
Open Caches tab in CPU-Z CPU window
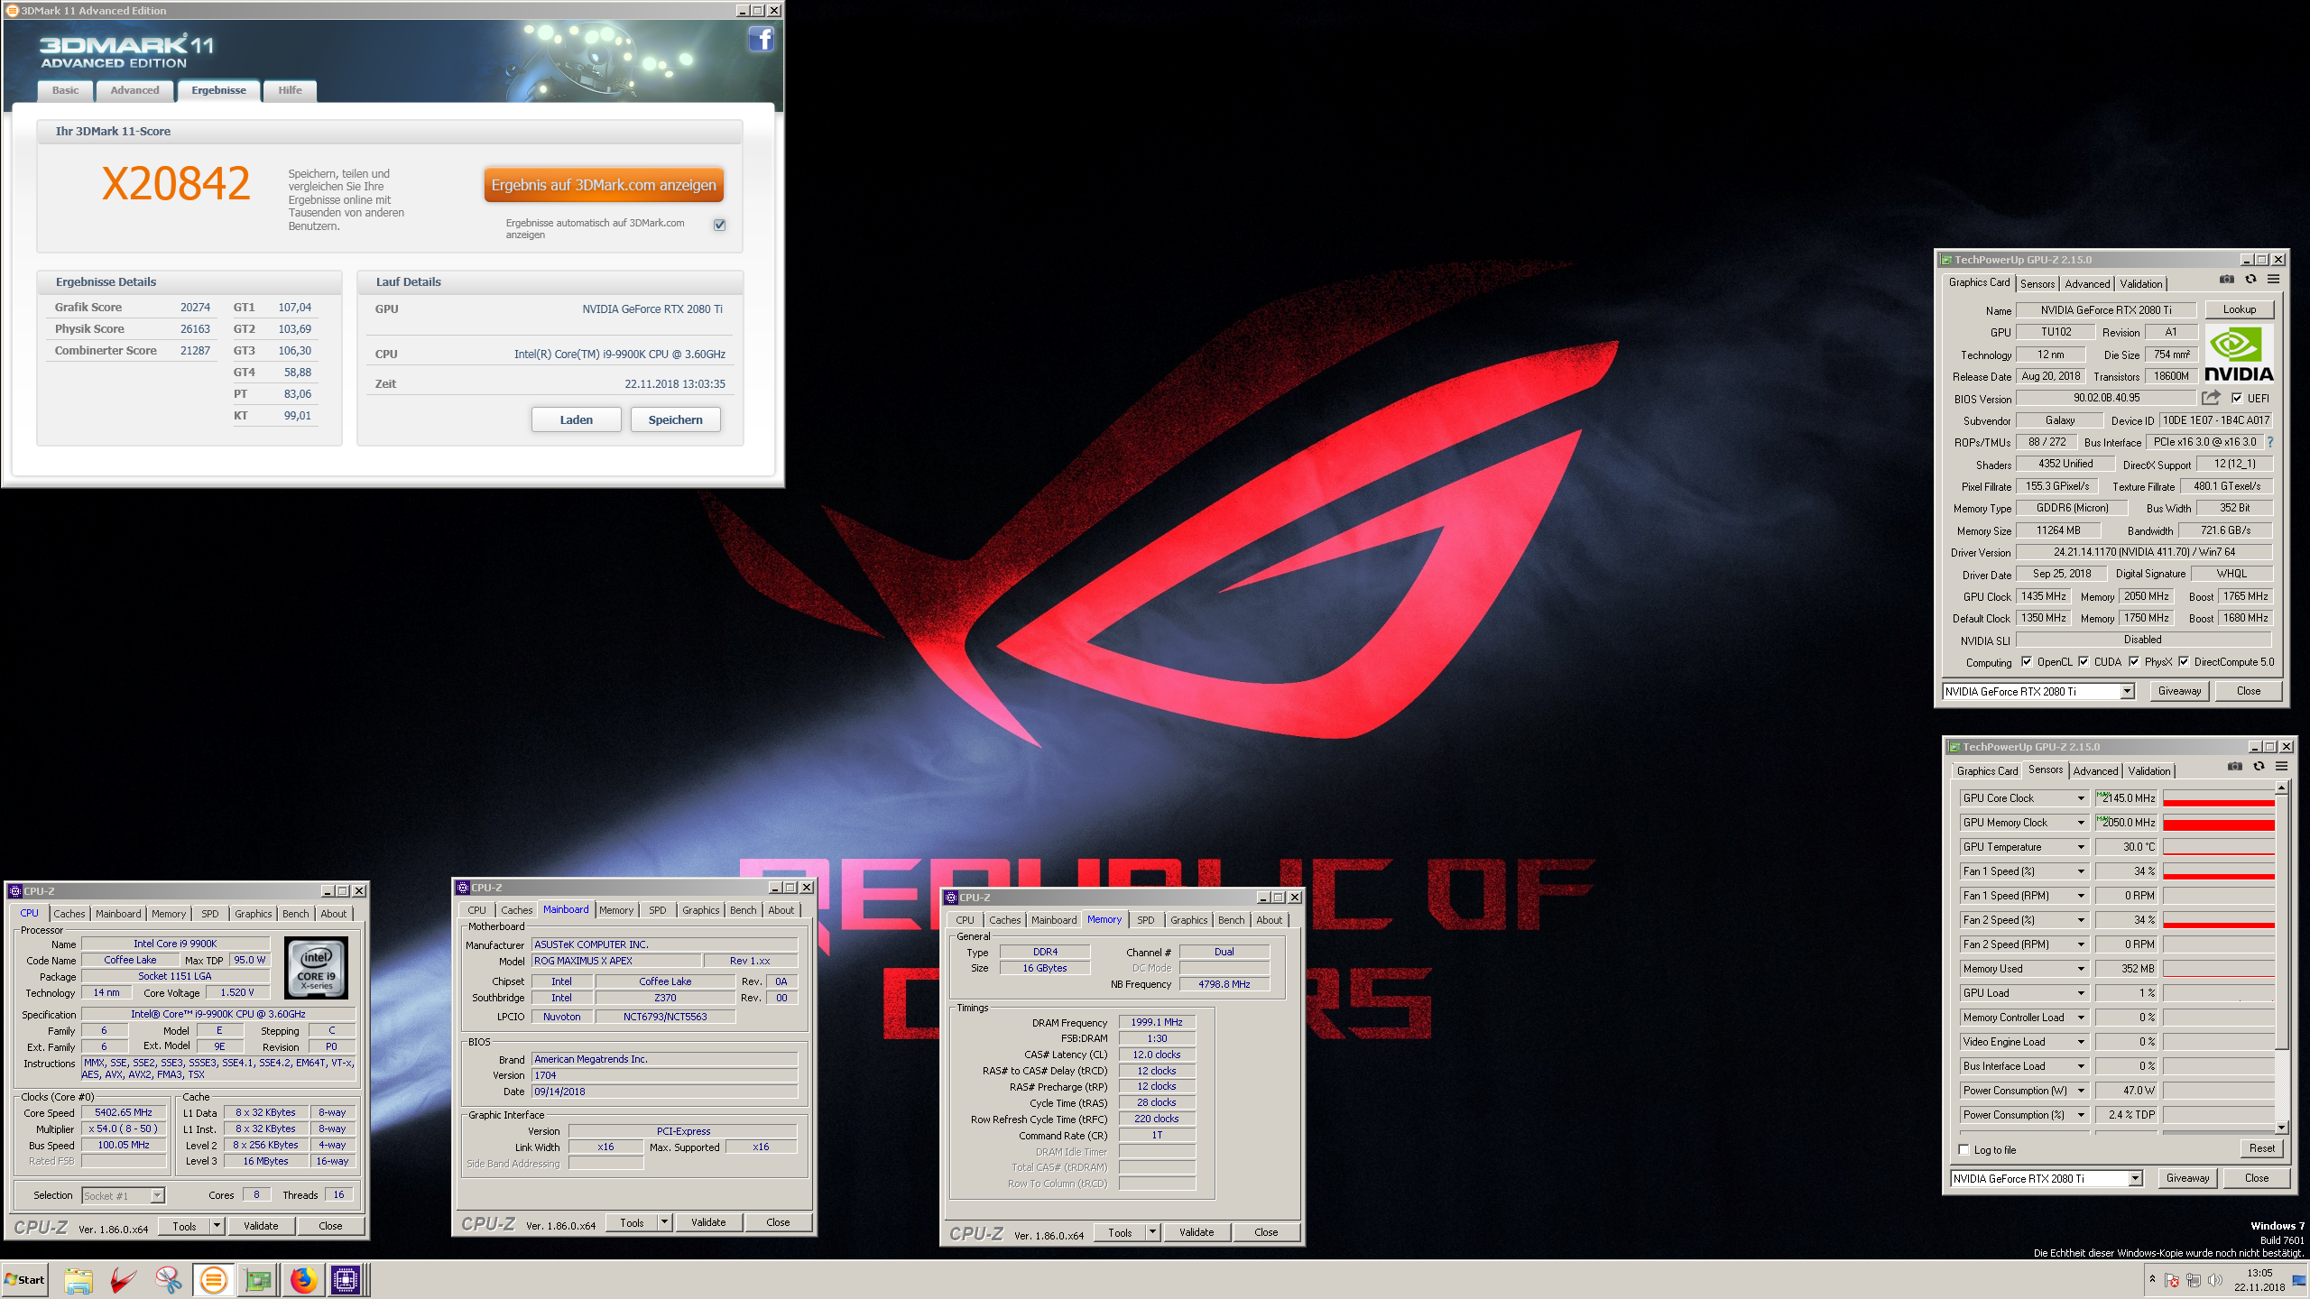pos(69,914)
